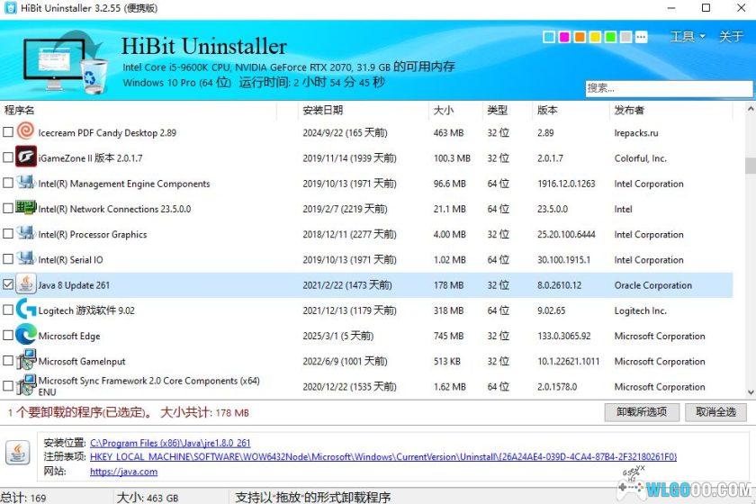This screenshot has height=504, width=756.
Task: Click the Irepacks.ru publisher cell
Action: point(636,132)
